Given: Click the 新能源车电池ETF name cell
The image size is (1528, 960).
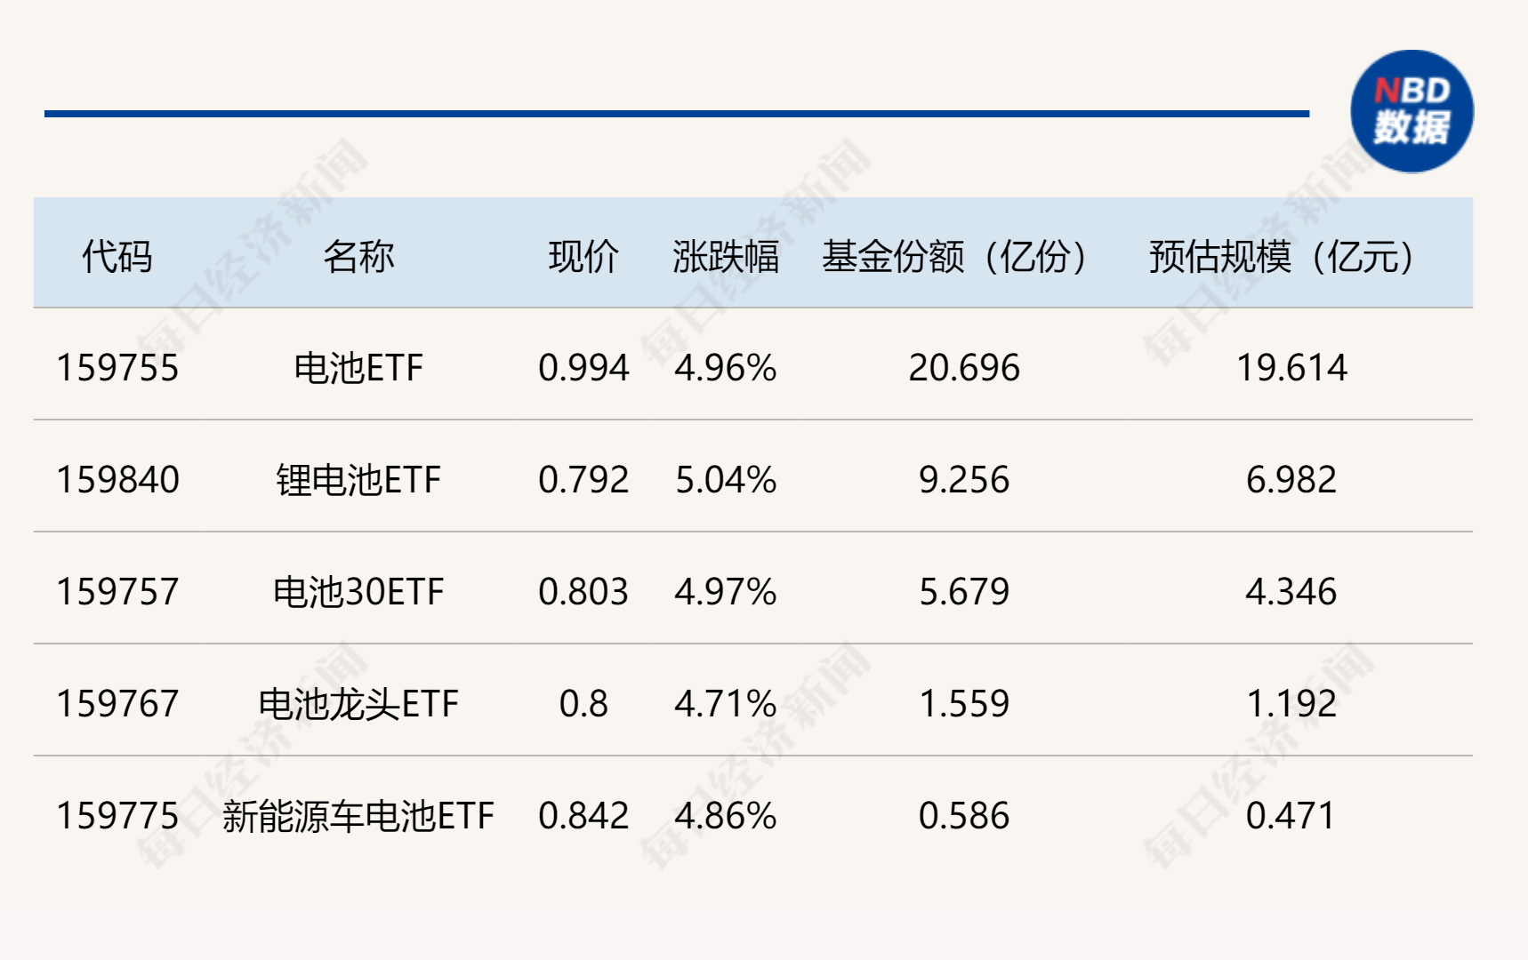Looking at the screenshot, I should 358,816.
